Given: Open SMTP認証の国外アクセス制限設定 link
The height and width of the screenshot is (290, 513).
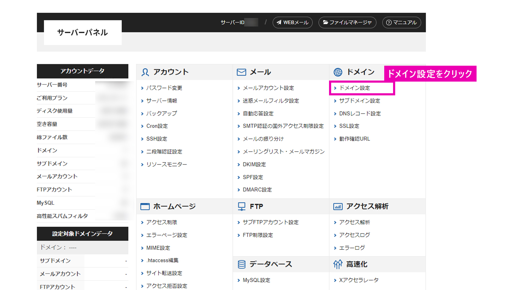Looking at the screenshot, I should 283,126.
